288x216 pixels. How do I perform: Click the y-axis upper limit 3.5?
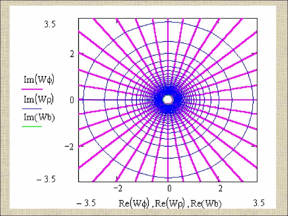50,24
